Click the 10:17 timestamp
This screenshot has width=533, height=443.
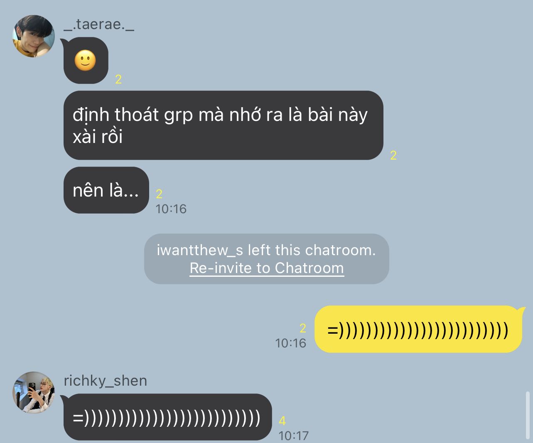[293, 436]
